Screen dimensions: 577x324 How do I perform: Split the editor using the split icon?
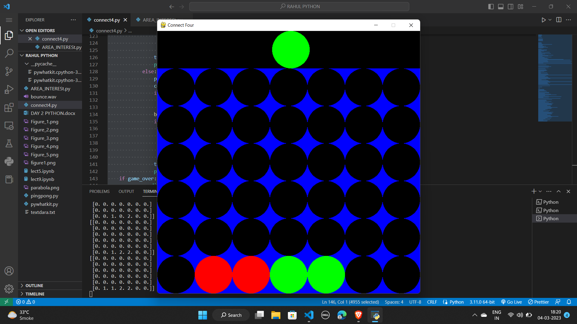[x=559, y=20]
